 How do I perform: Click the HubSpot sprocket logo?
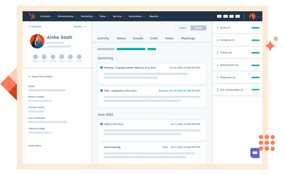coord(32,16)
